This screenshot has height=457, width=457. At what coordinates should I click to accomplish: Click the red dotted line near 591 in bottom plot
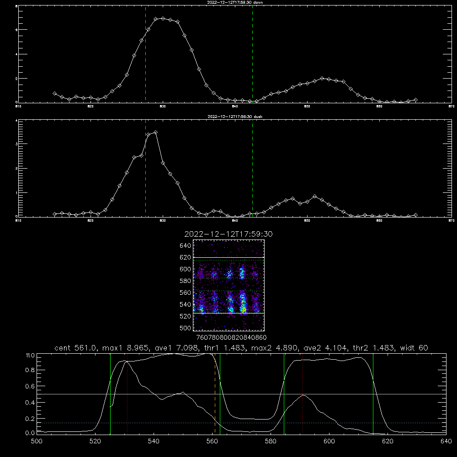coord(303,393)
